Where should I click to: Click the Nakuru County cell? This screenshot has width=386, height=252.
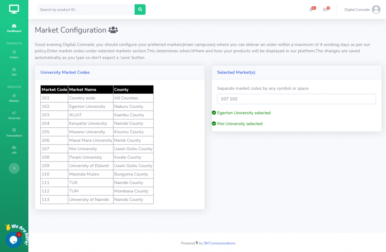point(133,106)
